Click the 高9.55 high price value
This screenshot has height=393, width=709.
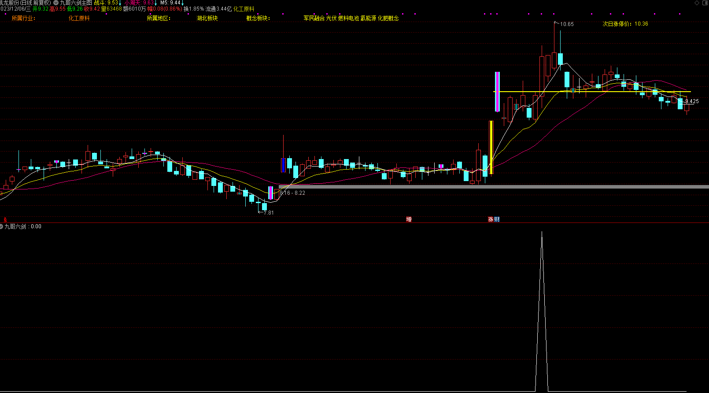click(58, 9)
